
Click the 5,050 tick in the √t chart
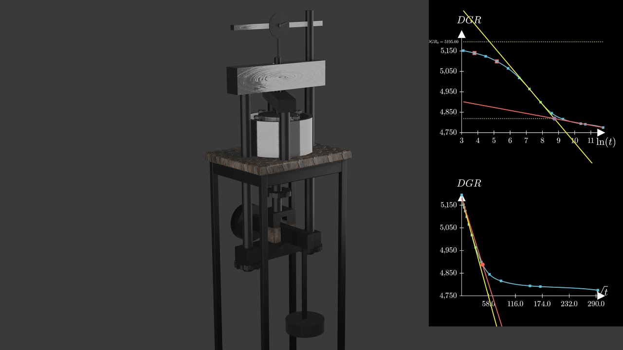(449, 227)
